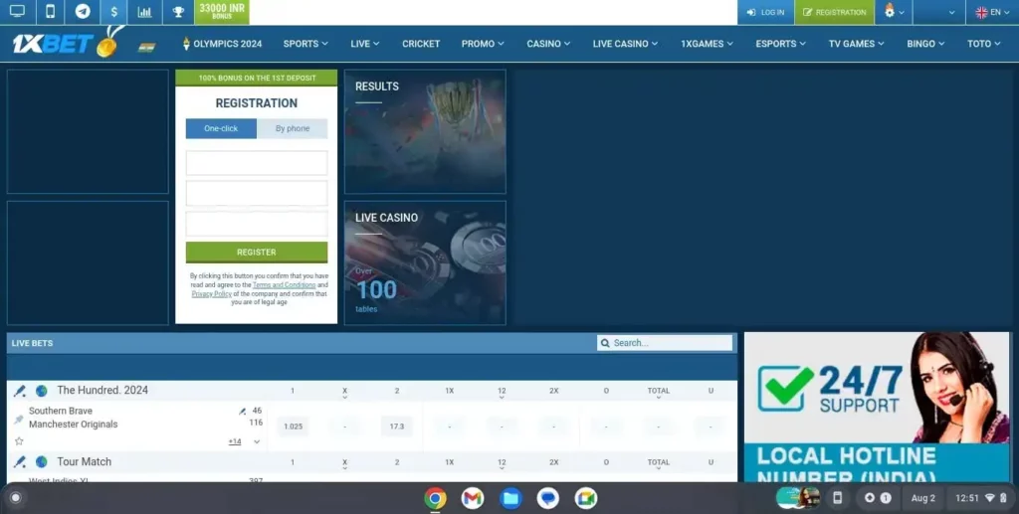This screenshot has height=514, width=1019.
Task: Open Gmail from the shelf
Action: point(473,498)
